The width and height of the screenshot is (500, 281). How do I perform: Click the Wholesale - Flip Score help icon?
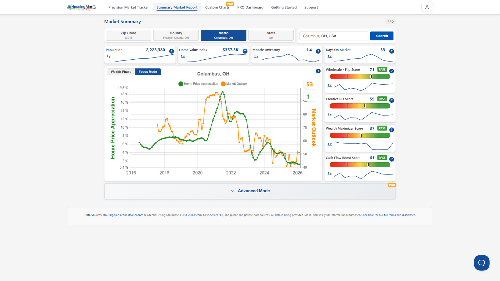coord(392,71)
